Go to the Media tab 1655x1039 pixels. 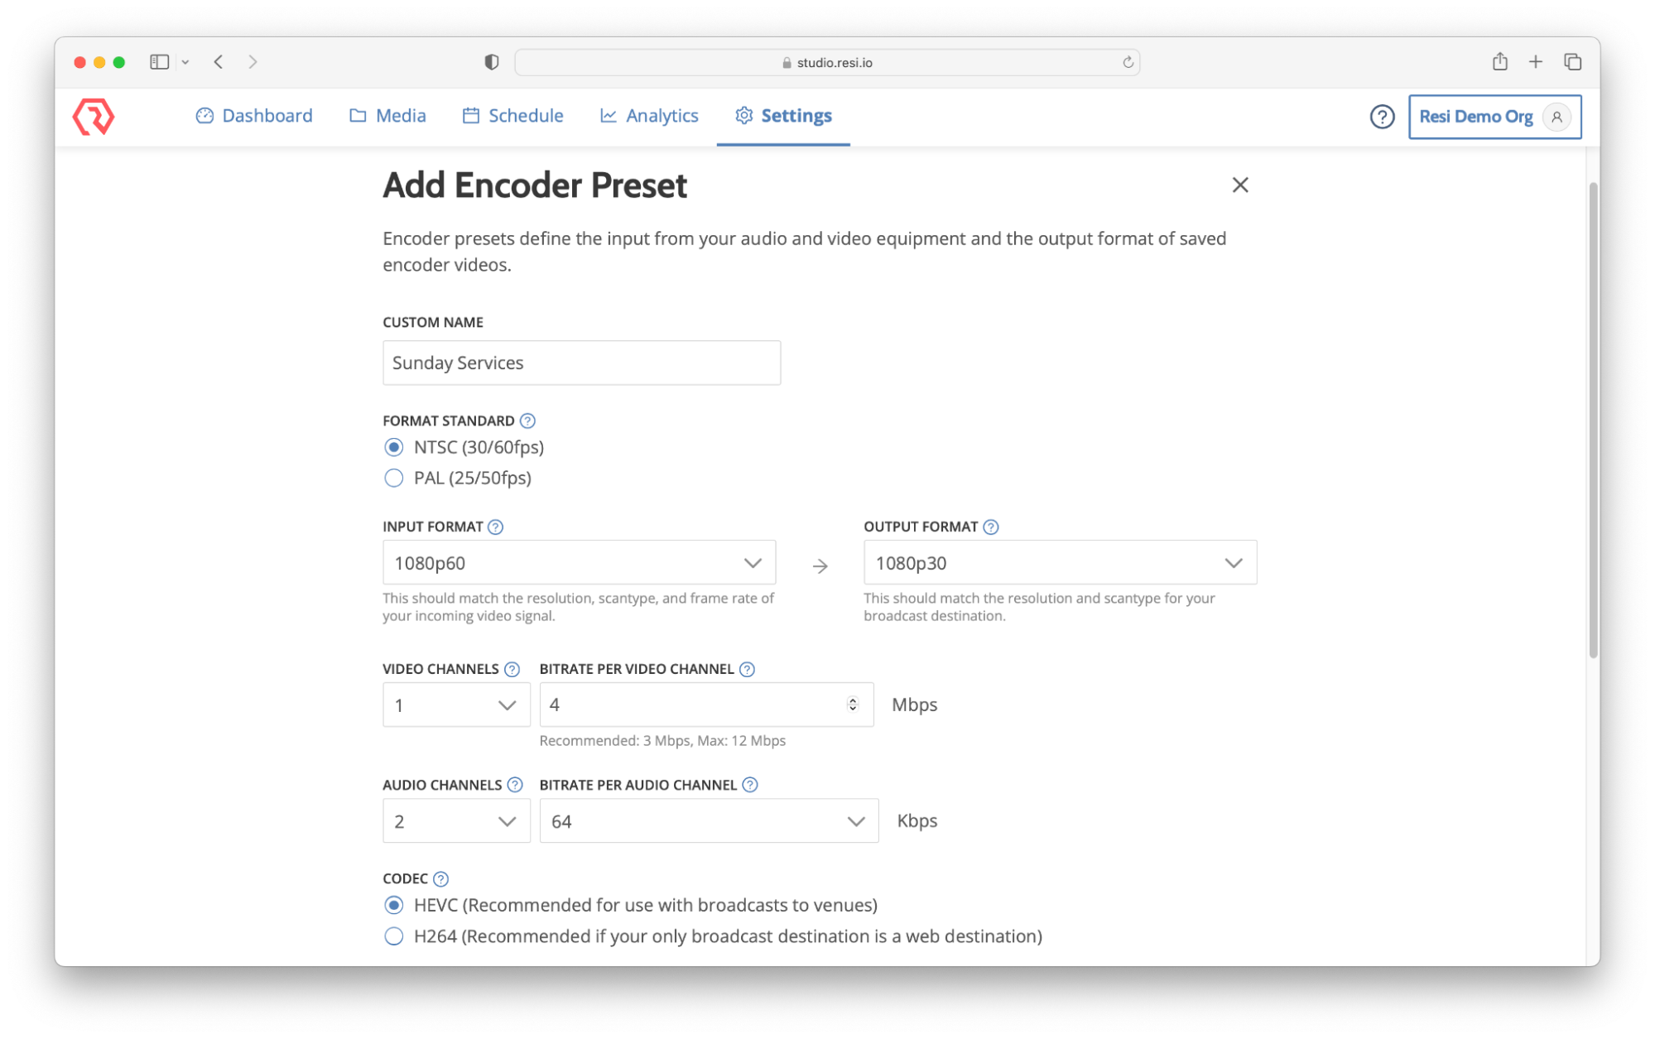pyautogui.click(x=387, y=116)
